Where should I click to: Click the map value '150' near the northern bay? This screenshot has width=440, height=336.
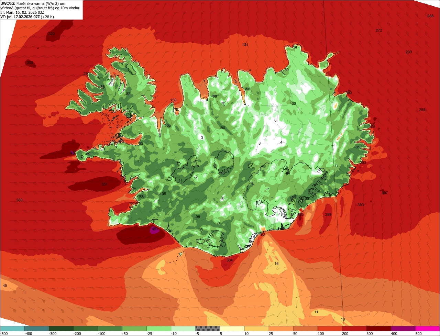[x=173, y=100]
